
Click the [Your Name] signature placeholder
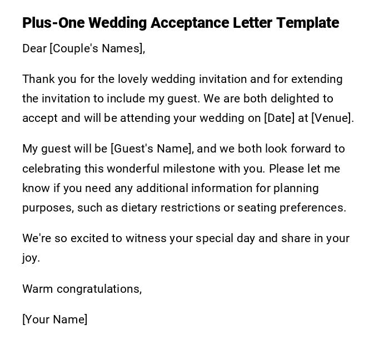tap(55, 319)
